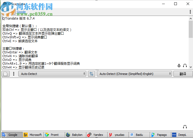Maximize the QTranslate window
Screen dimensions: 193x138
coord(176,4)
